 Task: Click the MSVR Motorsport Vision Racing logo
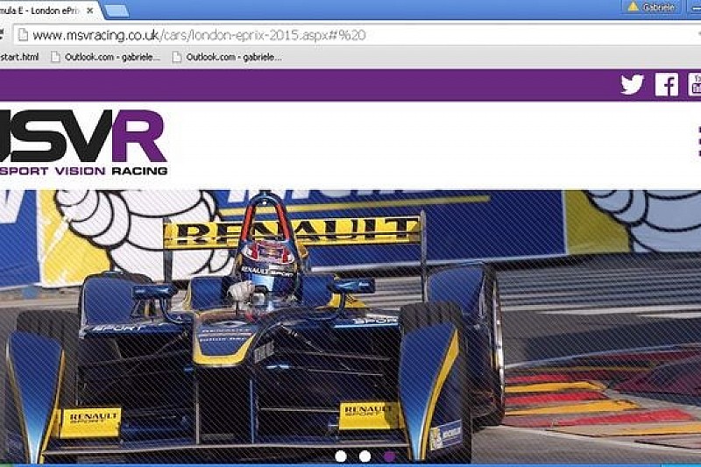[x=83, y=142]
